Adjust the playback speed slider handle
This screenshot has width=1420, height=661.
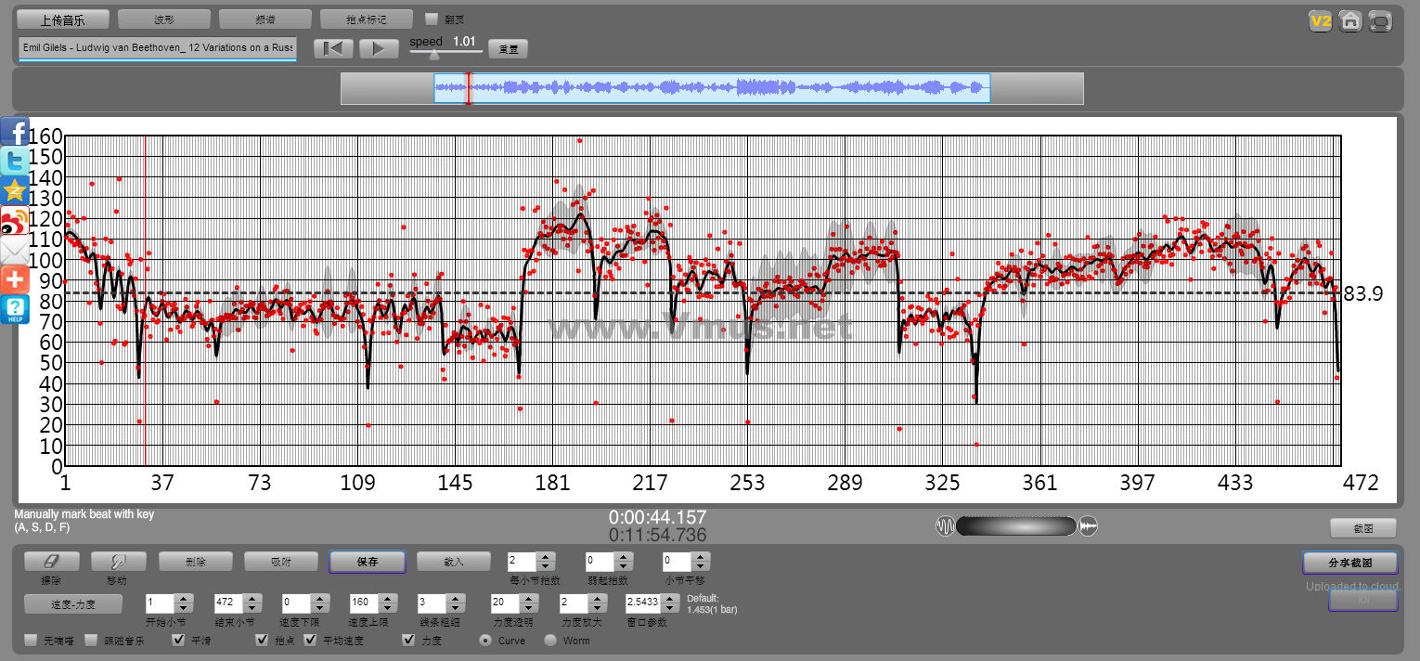[434, 54]
